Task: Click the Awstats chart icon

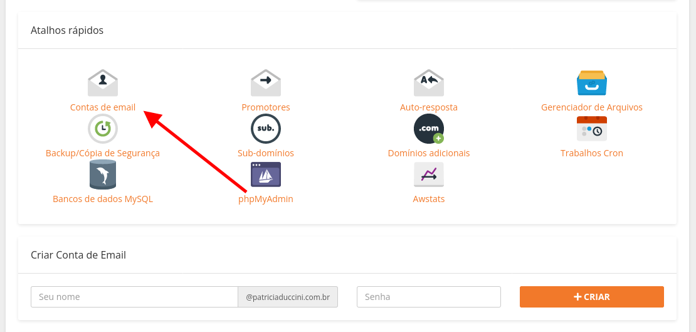Action: [429, 174]
